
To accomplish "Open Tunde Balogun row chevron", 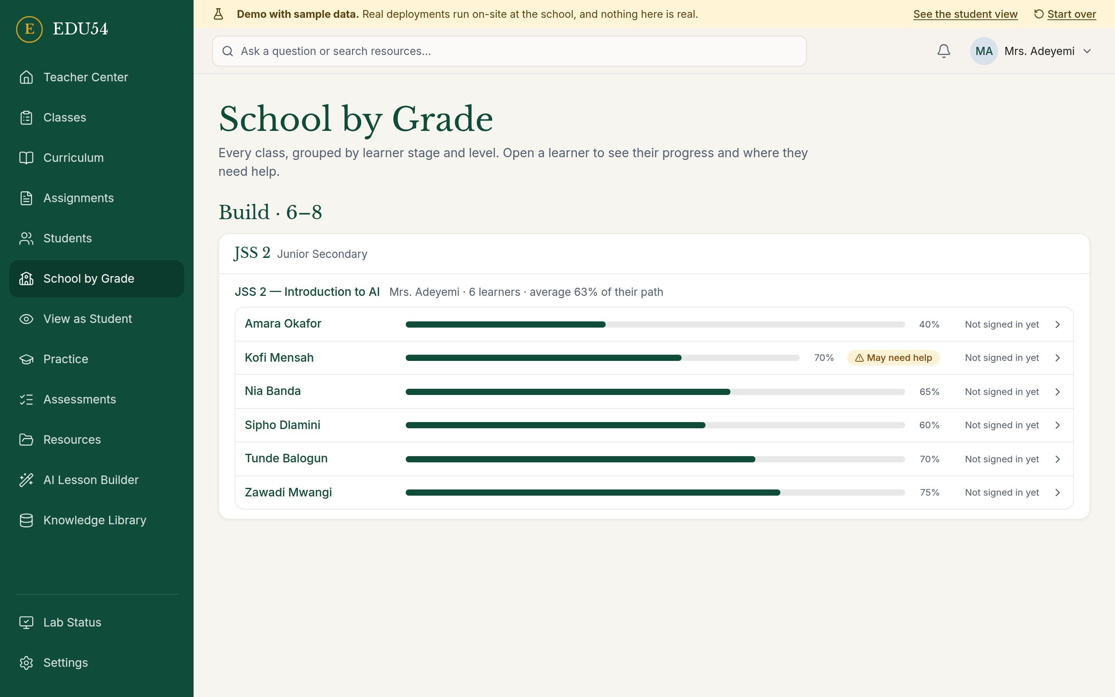I will 1058,459.
